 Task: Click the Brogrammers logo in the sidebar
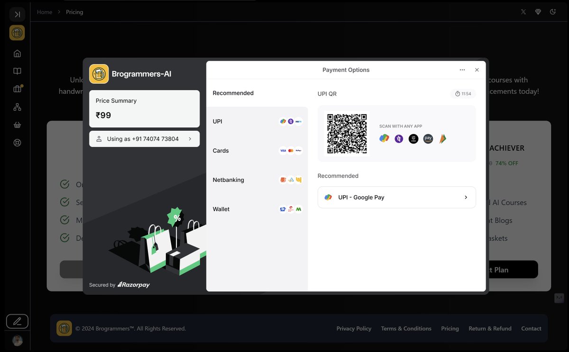[17, 33]
